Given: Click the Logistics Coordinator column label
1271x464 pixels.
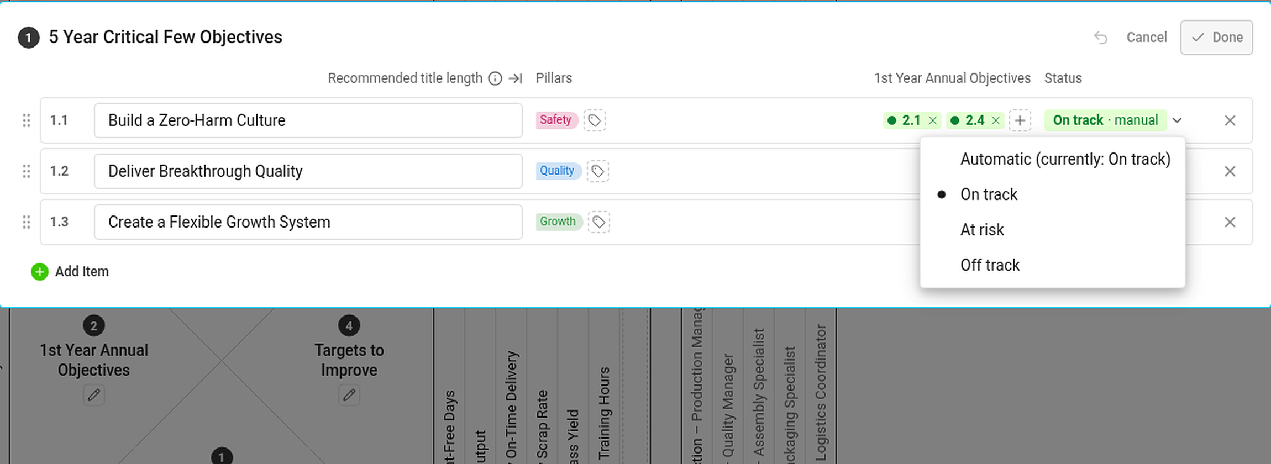Looking at the screenshot, I should point(821,393).
